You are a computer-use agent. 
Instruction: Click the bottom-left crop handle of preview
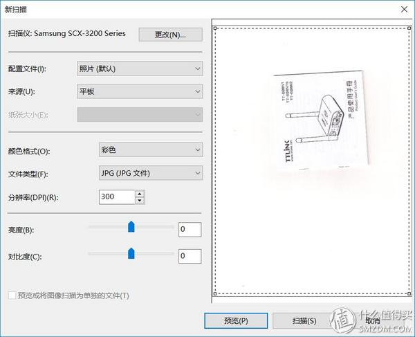click(x=215, y=293)
